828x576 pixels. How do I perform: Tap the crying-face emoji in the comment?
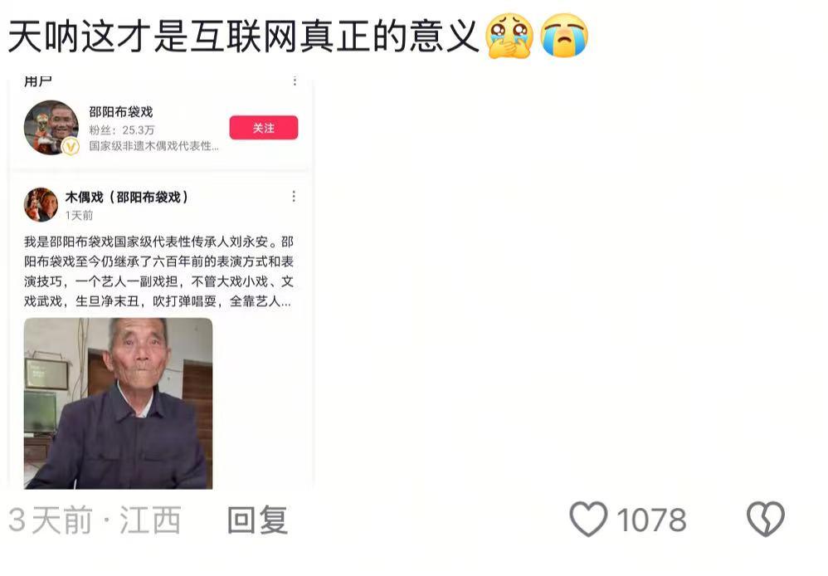click(564, 36)
